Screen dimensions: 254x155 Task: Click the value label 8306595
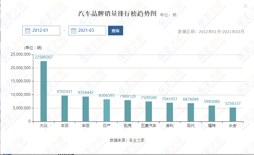[107, 96]
